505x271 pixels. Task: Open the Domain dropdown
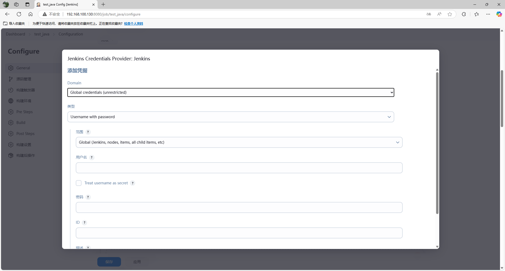231,92
